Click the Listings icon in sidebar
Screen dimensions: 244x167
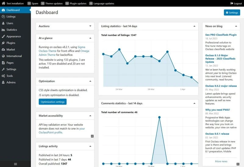pos(3,17)
